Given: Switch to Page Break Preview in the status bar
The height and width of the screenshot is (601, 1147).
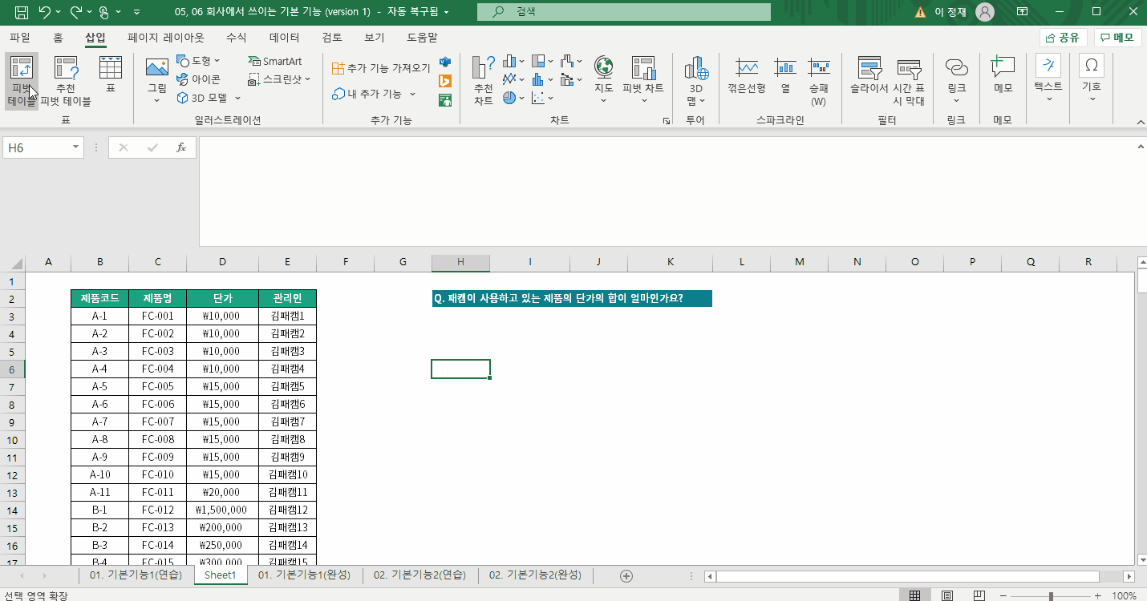Looking at the screenshot, I should coord(979,595).
